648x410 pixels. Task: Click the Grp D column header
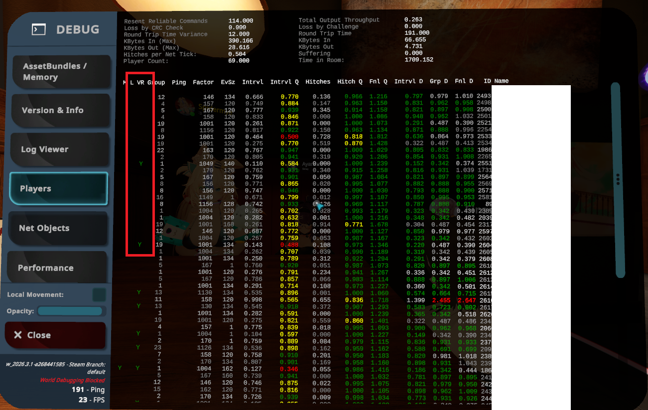439,81
